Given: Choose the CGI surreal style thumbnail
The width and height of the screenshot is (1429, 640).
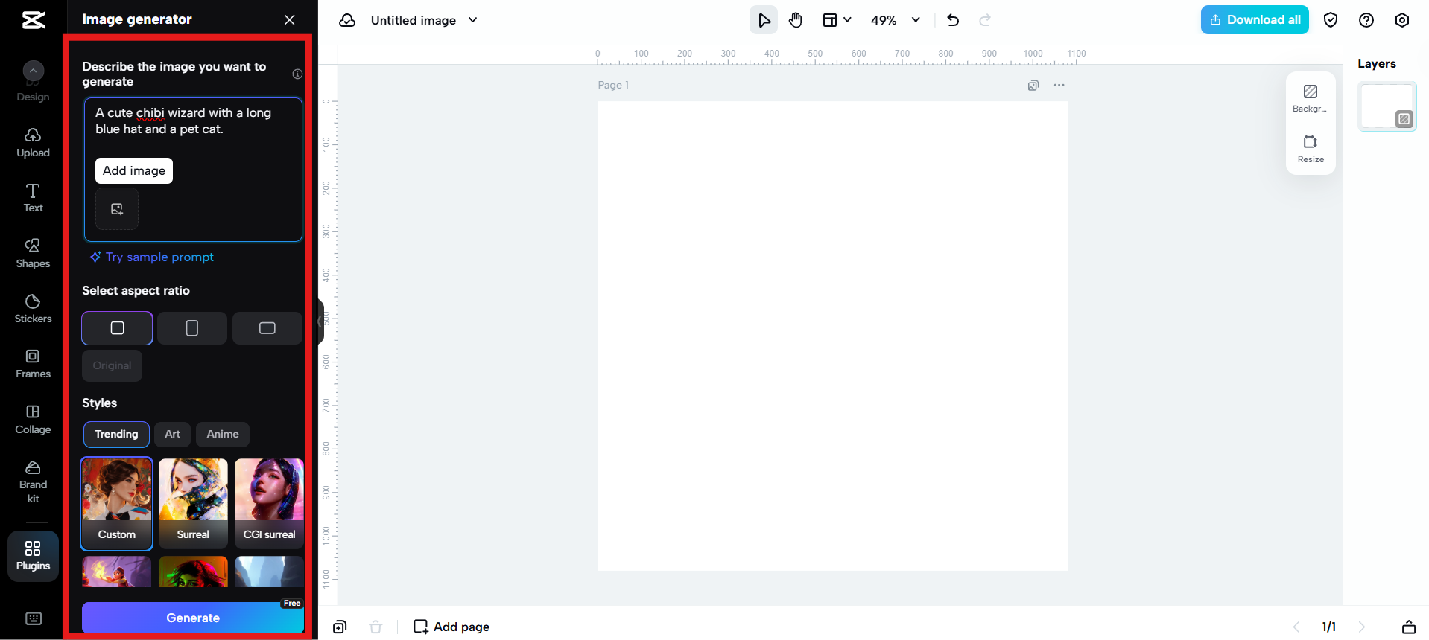Looking at the screenshot, I should (x=269, y=502).
